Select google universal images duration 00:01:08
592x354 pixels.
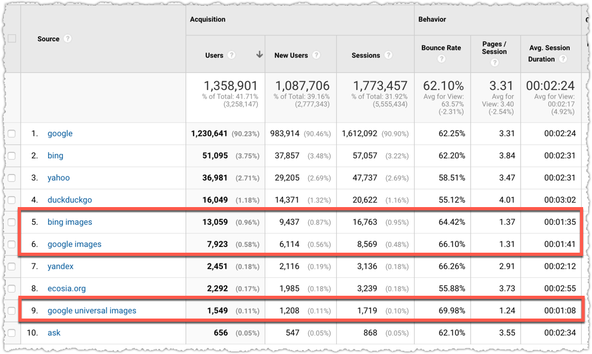tap(560, 310)
